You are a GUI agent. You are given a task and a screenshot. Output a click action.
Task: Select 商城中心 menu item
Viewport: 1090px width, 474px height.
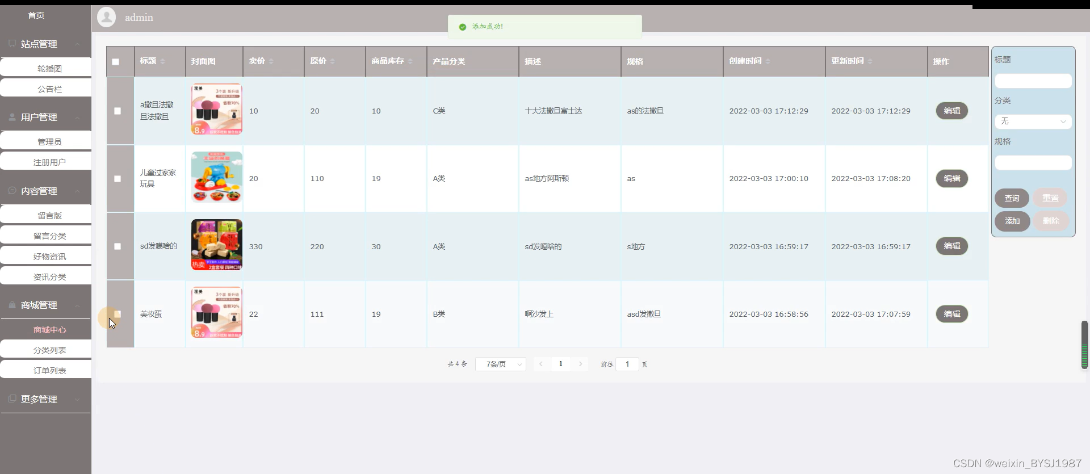pos(46,329)
